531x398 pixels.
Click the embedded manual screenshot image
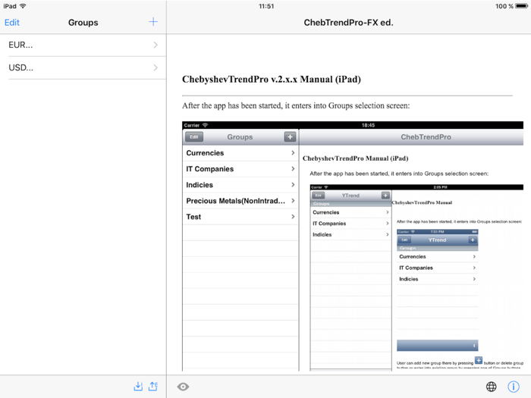[x=353, y=246]
